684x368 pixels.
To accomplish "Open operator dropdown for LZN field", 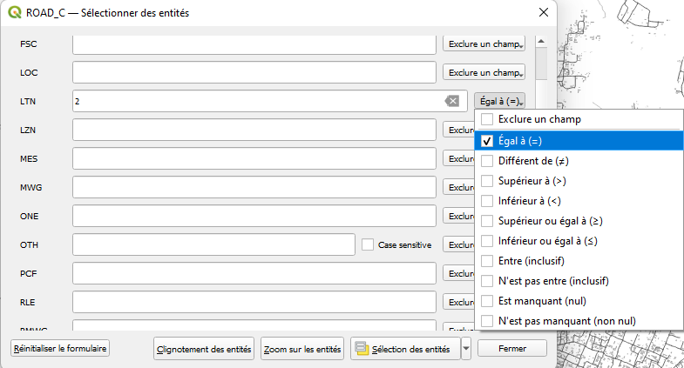I will pos(459,130).
